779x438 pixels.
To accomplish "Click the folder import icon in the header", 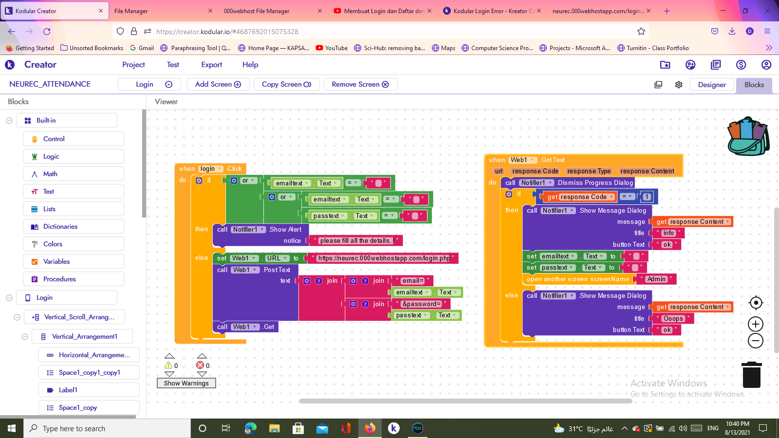I will coord(665,65).
